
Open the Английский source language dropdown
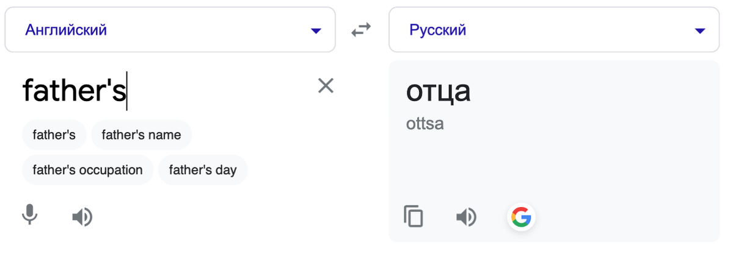[170, 30]
